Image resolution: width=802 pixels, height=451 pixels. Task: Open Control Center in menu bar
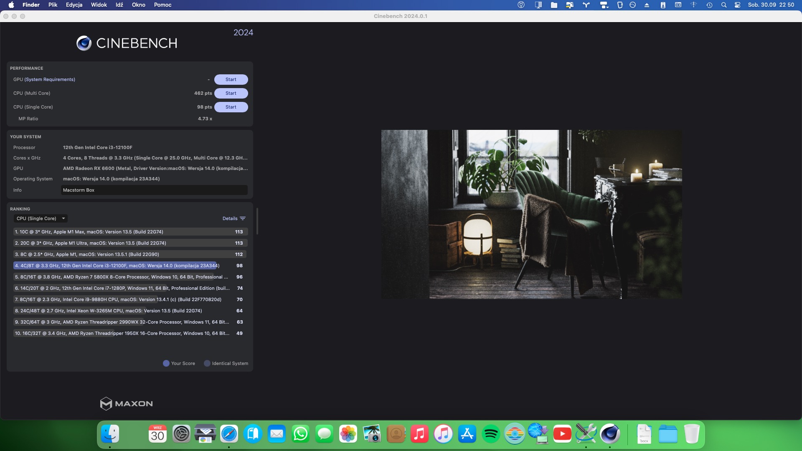tap(738, 5)
